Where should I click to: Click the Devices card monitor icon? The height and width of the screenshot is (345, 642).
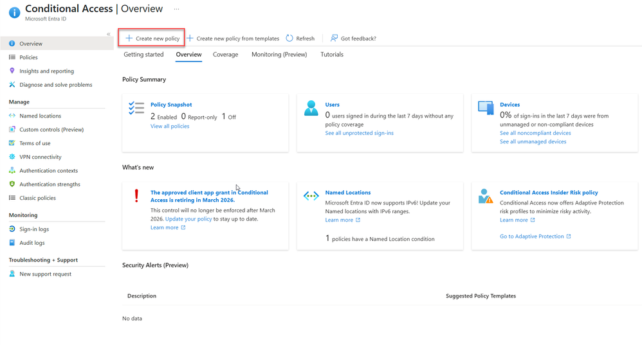(486, 108)
